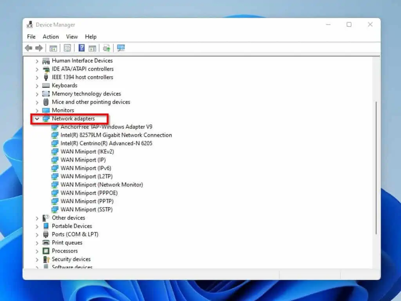Click the Forward arrow toolbar icon
Viewport: 401px width, 301px height.
(x=39, y=48)
